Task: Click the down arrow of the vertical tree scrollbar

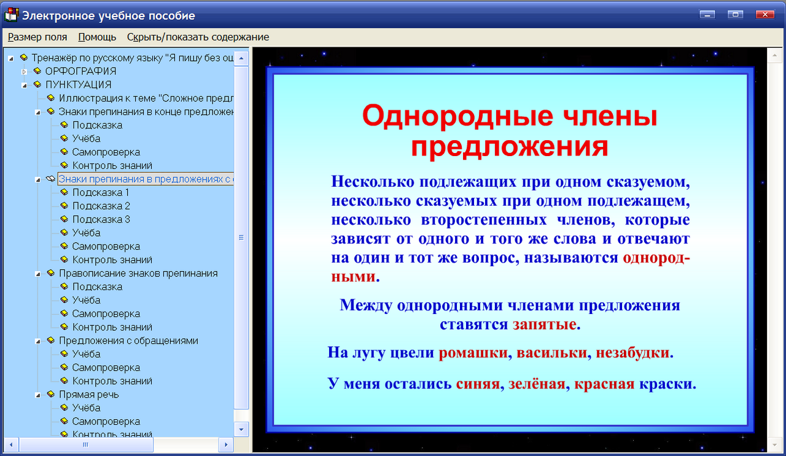Action: 242,430
